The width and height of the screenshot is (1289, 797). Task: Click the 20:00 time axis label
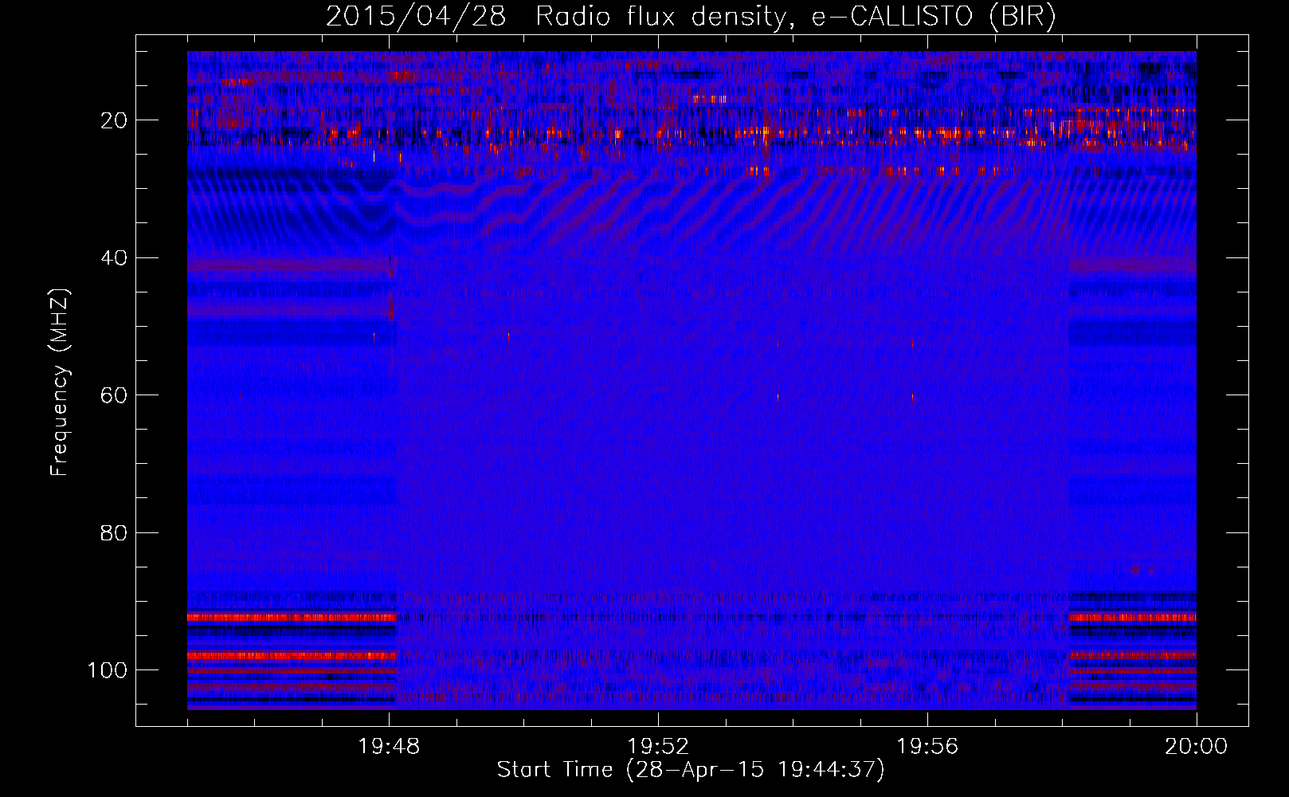coord(1196,747)
